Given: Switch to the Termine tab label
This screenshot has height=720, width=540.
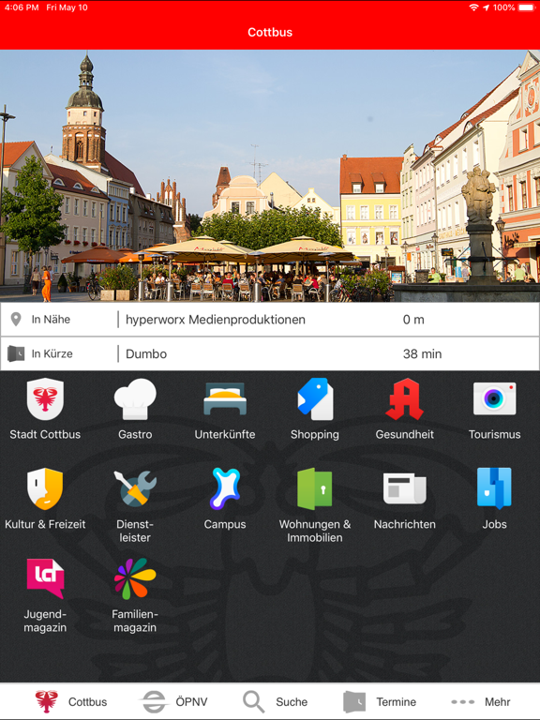Looking at the screenshot, I should 397,702.
